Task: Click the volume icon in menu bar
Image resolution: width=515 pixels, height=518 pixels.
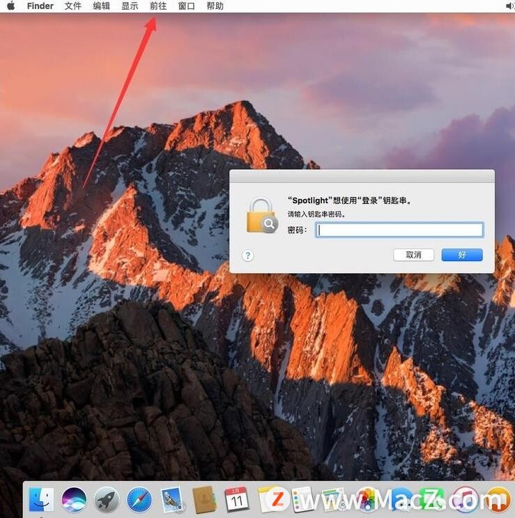Action: (510, 6)
